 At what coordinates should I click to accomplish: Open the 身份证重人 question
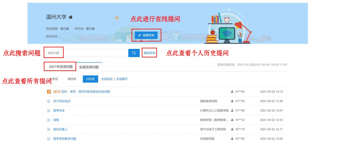point(60,129)
